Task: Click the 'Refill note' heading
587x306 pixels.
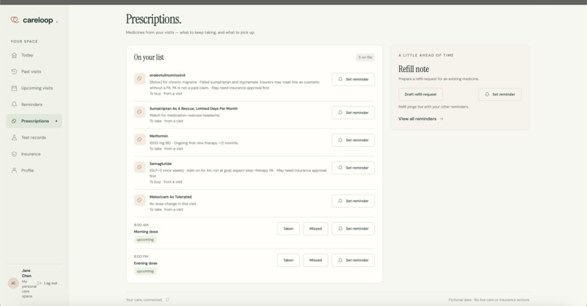Action: pos(414,69)
